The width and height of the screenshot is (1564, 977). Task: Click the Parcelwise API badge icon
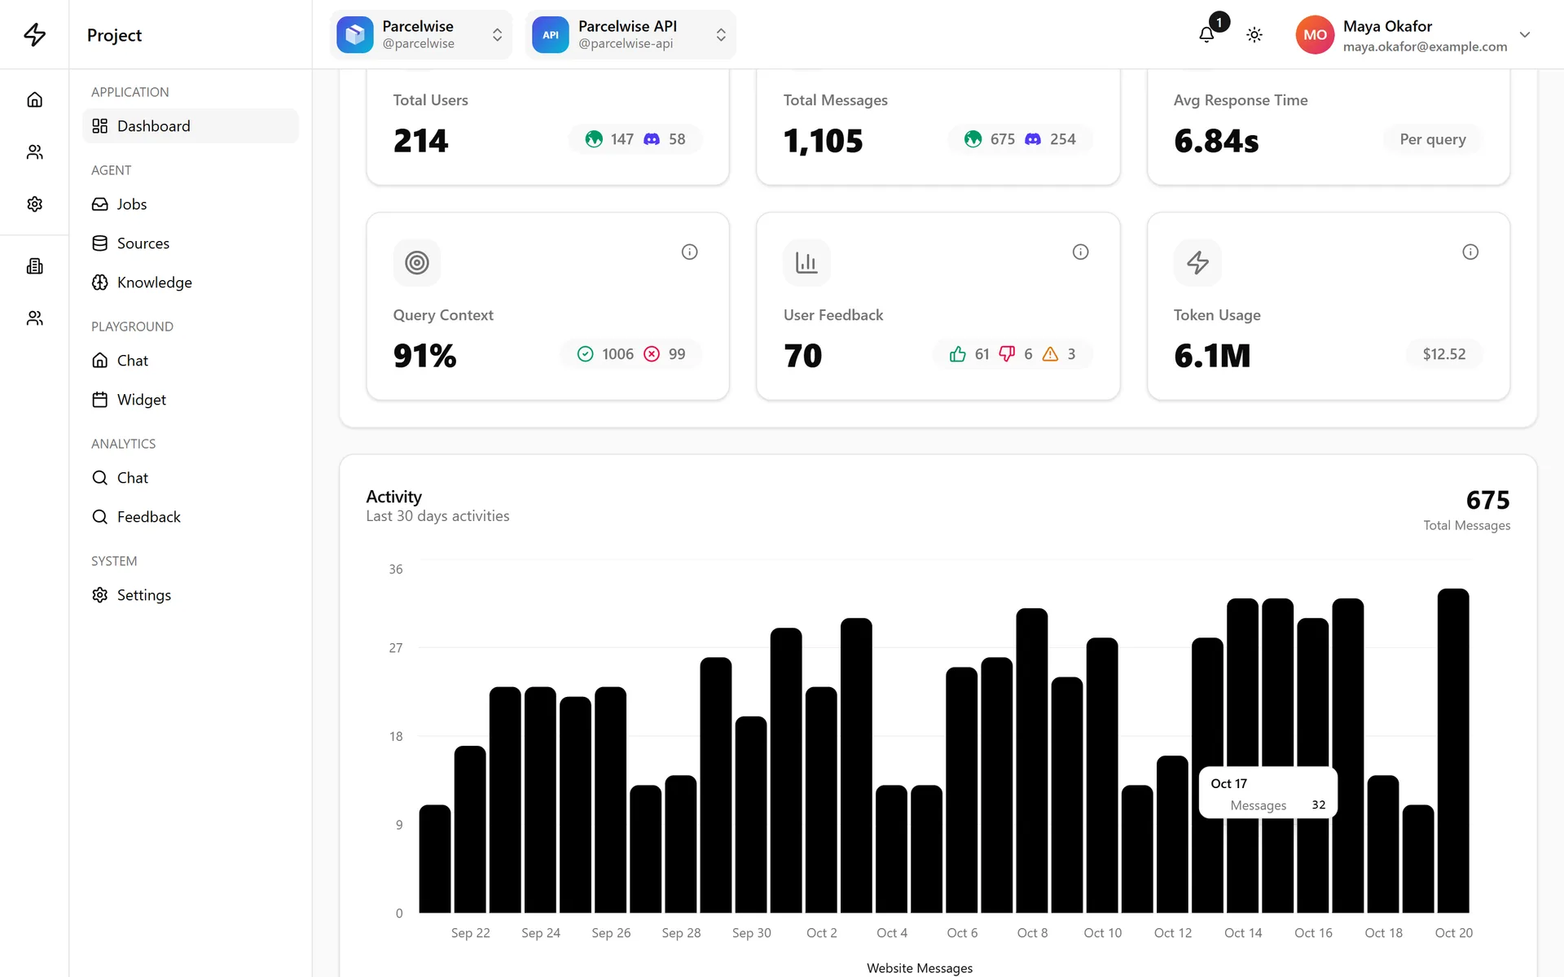(551, 34)
